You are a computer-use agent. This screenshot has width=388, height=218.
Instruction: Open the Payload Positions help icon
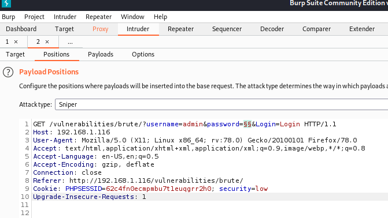(x=8, y=72)
